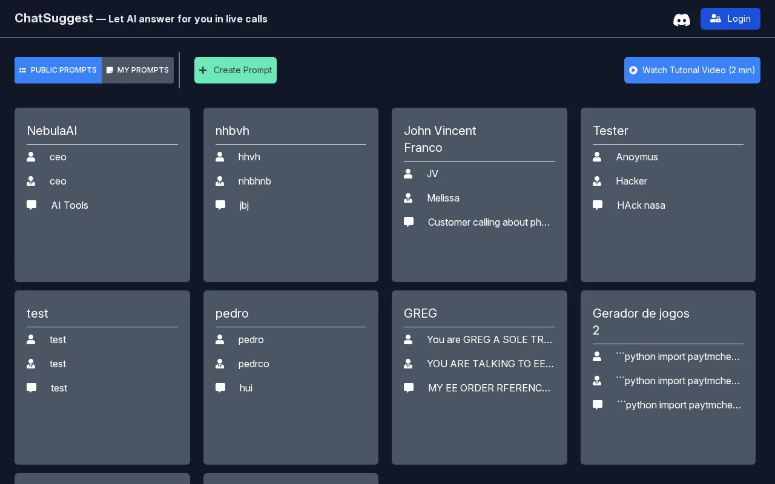Click the person icon beside hhvh
Viewport: 775px width, 484px height.
coord(220,157)
